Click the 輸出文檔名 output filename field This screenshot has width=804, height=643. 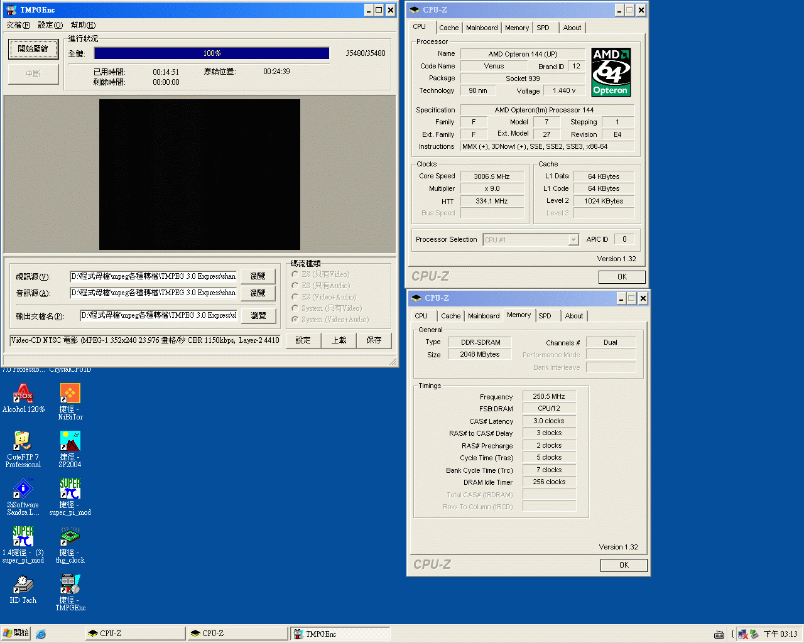coord(159,315)
